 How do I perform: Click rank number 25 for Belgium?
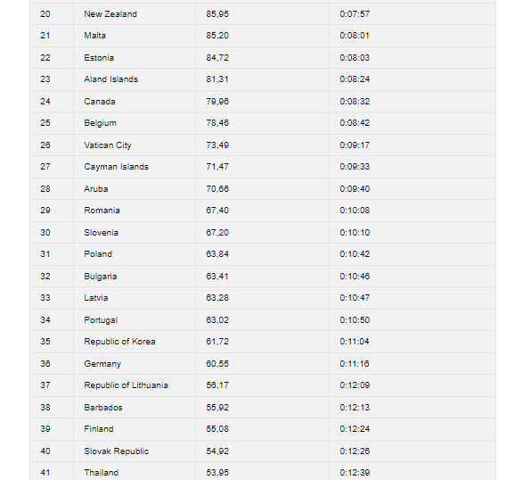(45, 123)
